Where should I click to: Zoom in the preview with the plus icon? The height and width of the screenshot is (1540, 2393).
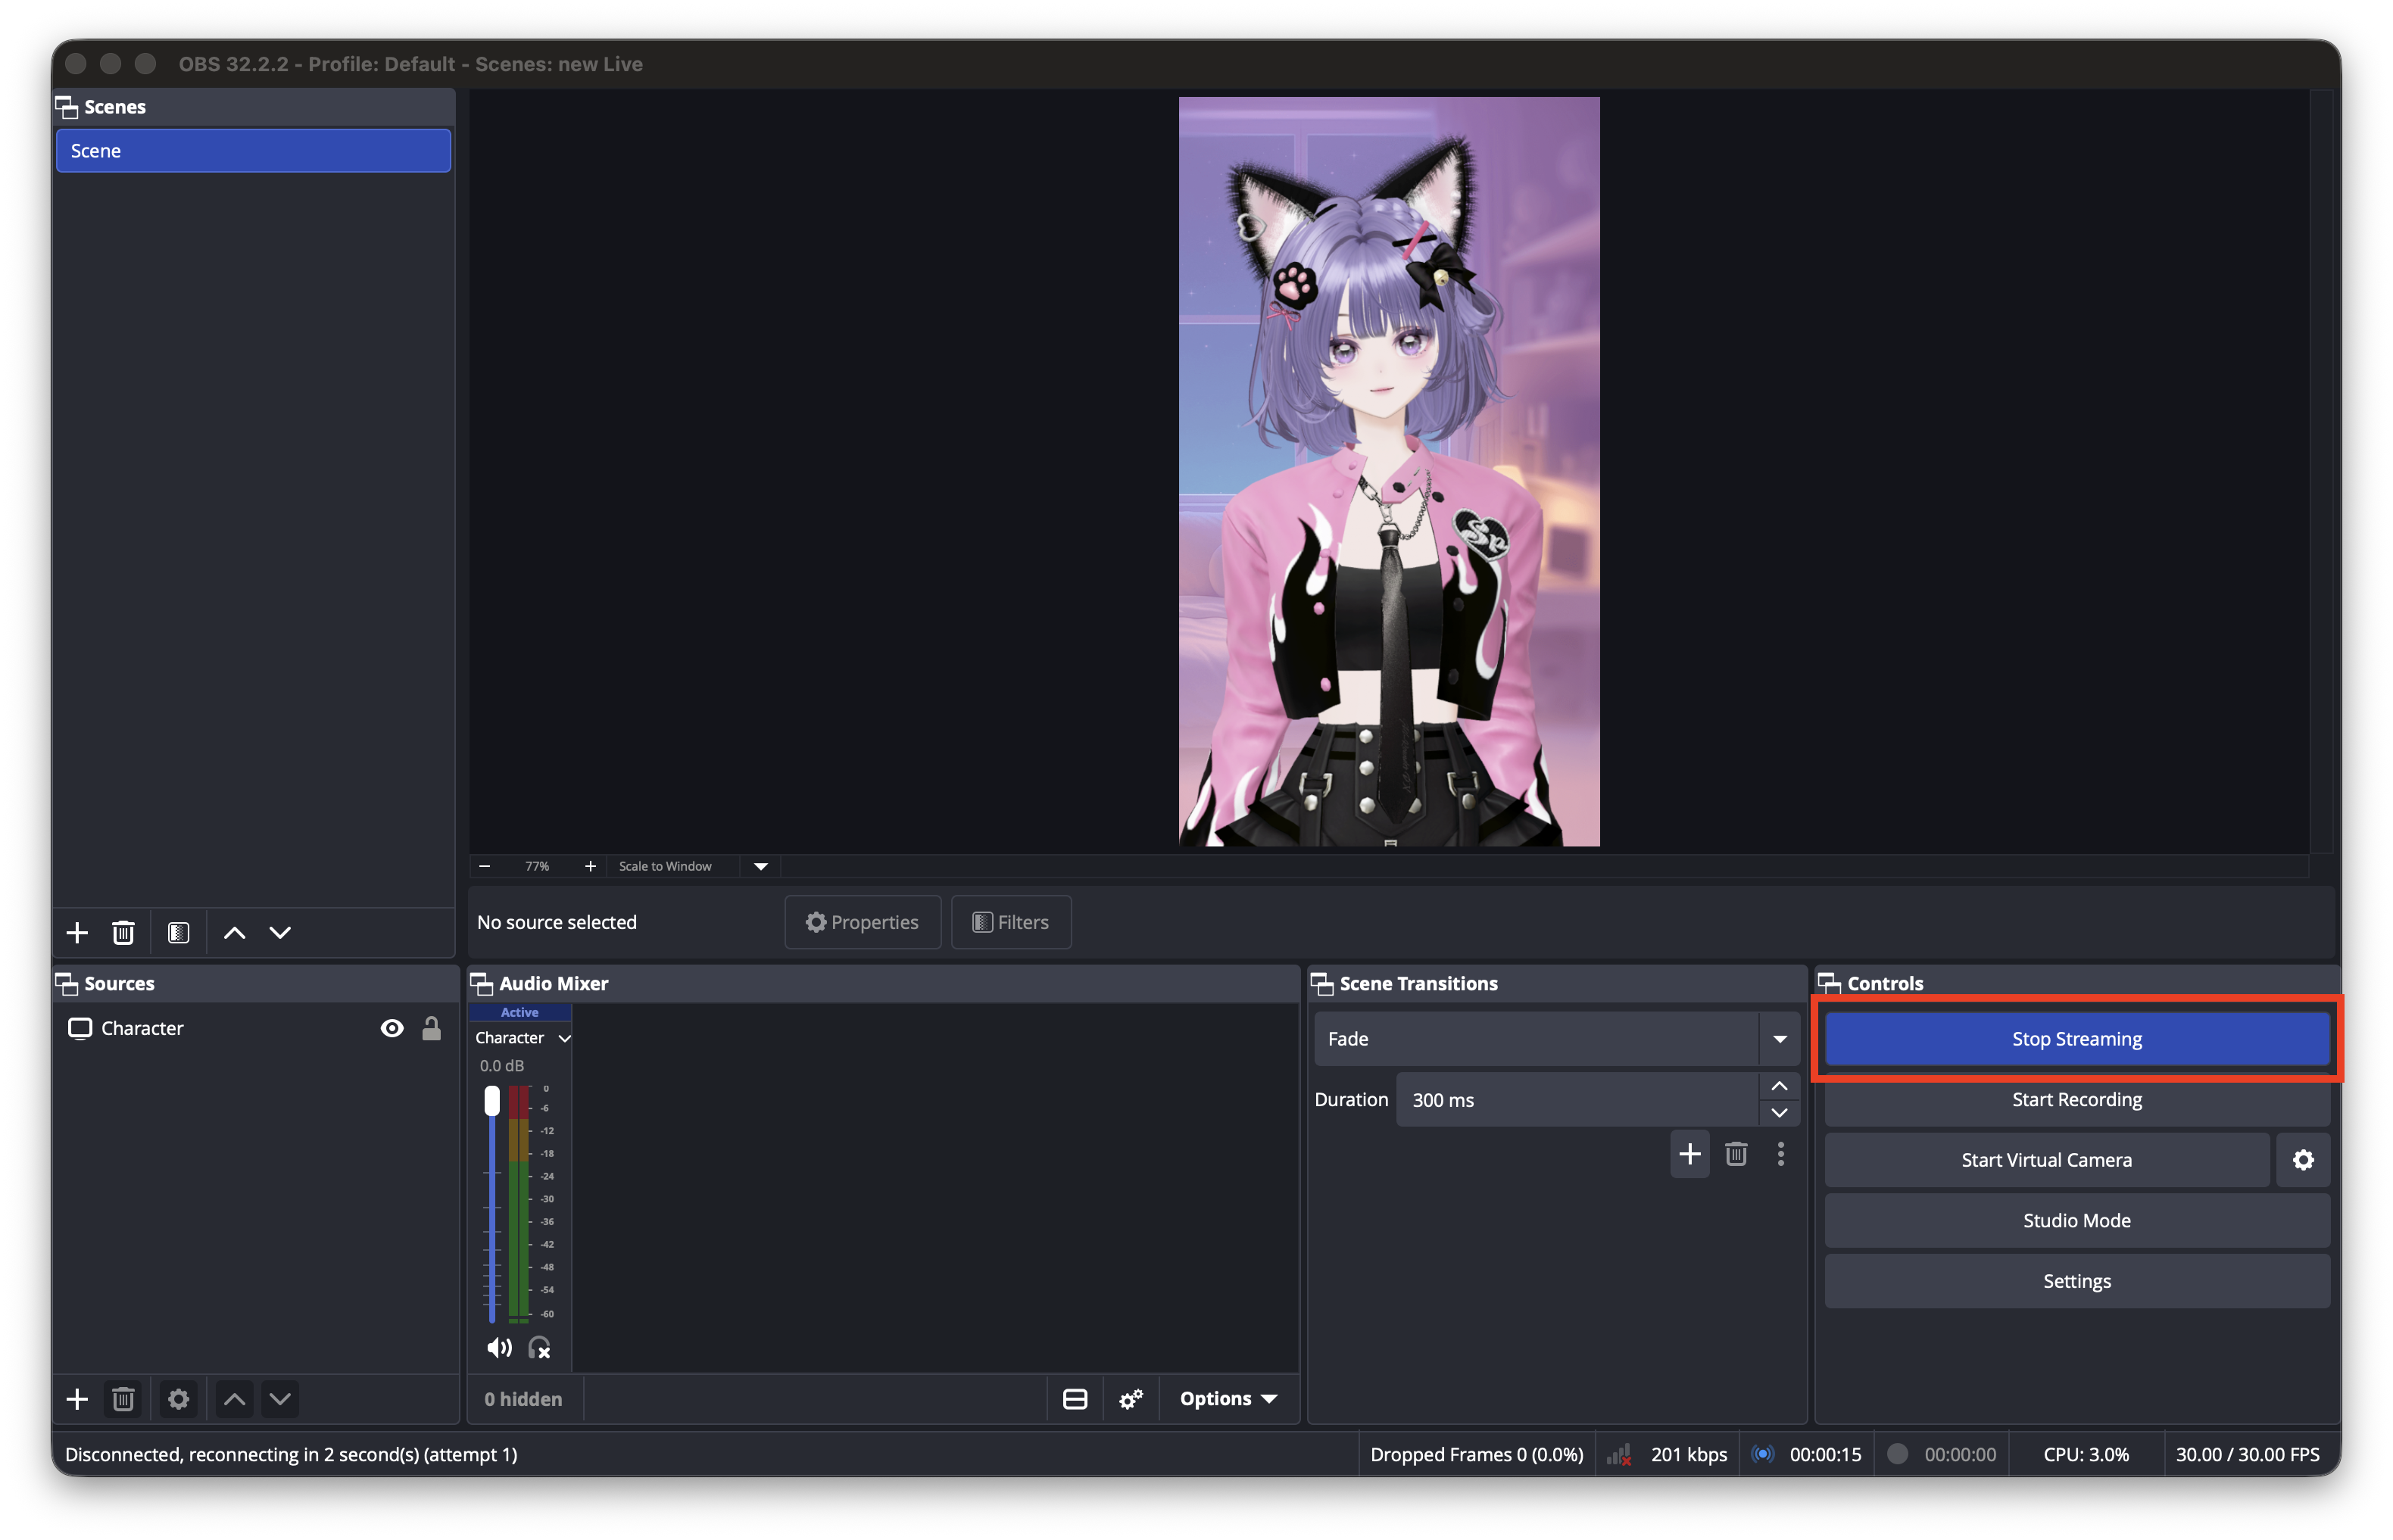click(x=590, y=866)
